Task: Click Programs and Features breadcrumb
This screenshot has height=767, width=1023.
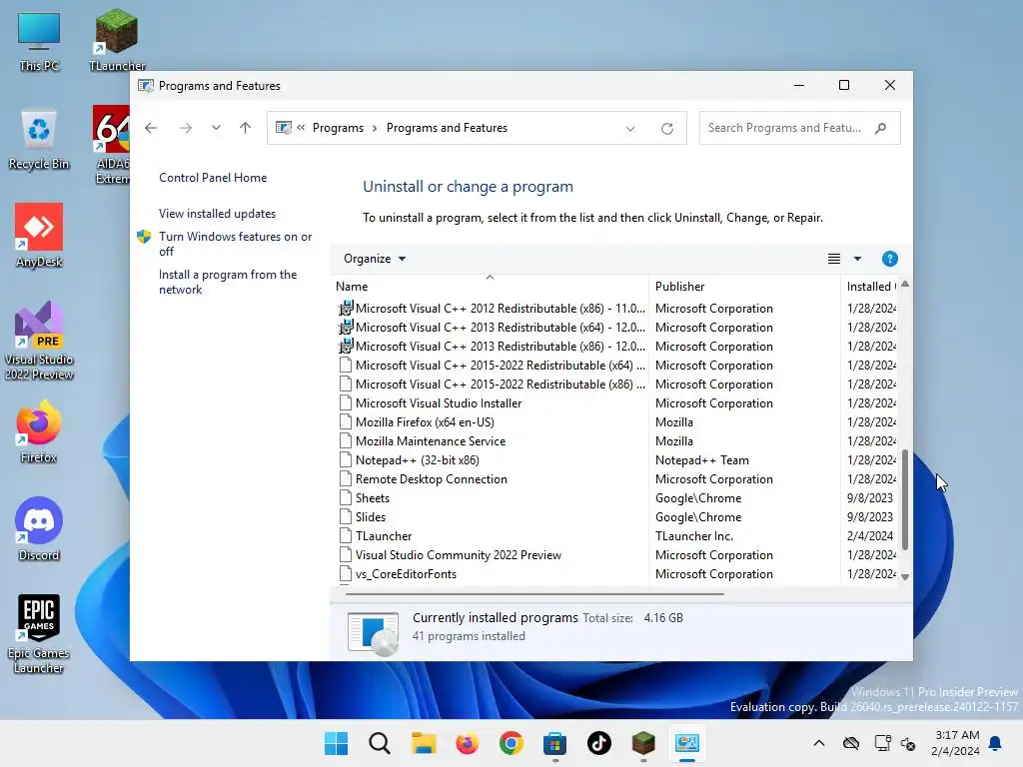Action: click(x=447, y=128)
